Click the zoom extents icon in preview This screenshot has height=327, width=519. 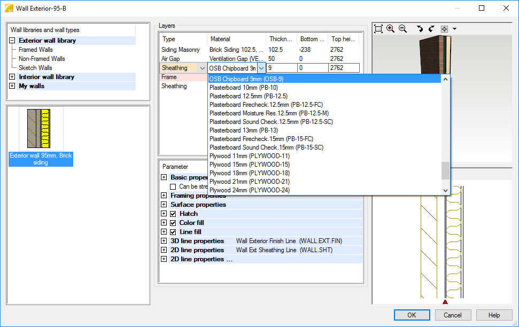[378, 29]
